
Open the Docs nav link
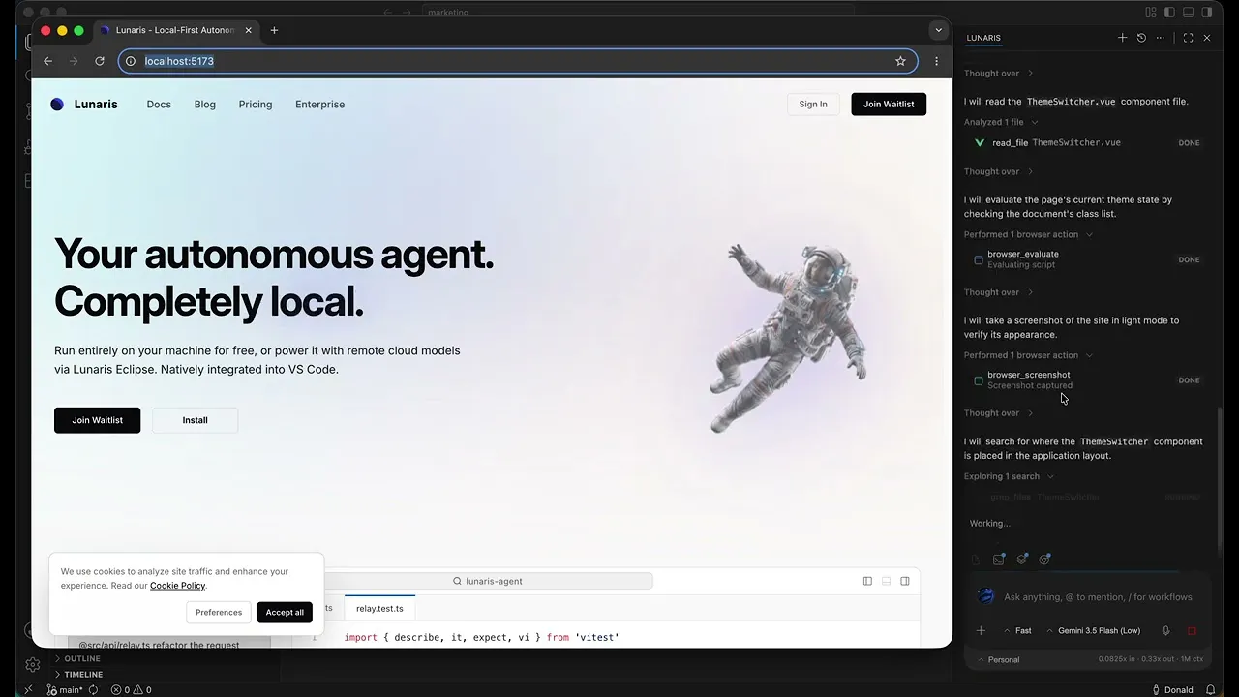point(159,105)
